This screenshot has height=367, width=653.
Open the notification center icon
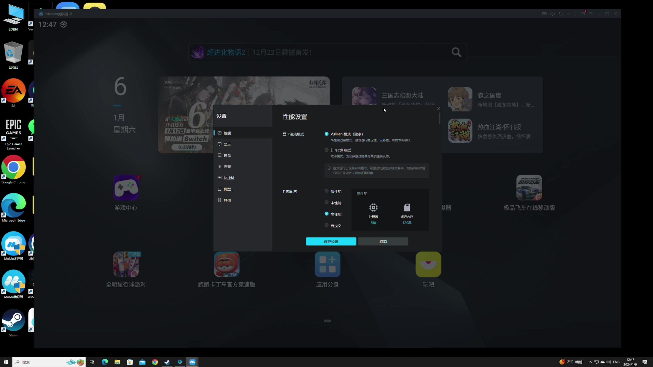(x=645, y=362)
